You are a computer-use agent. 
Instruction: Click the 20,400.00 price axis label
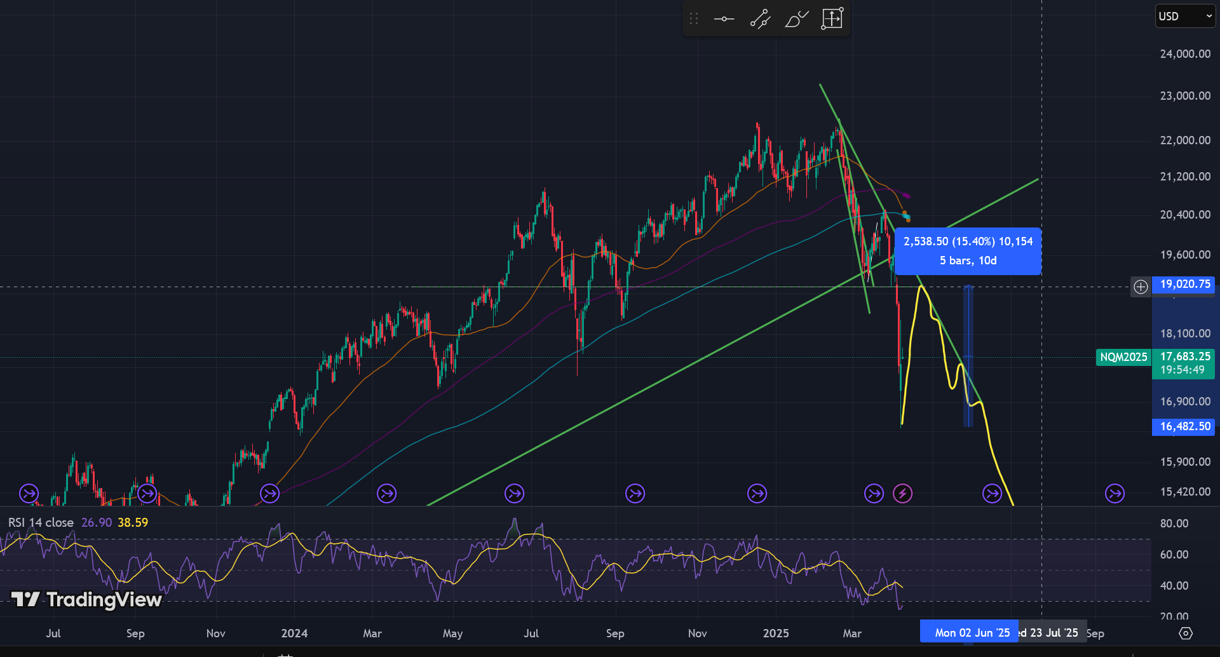(x=1185, y=215)
